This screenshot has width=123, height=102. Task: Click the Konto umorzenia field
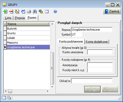(x=100, y=52)
